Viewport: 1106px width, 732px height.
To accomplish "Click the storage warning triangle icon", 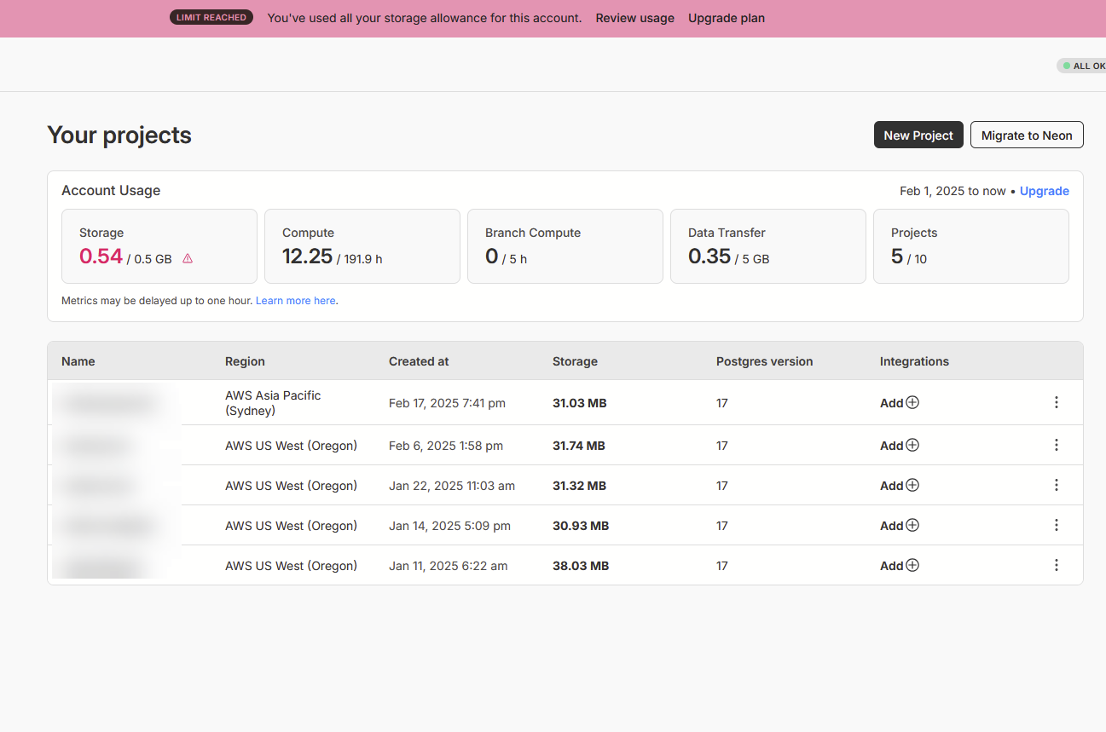I will click(x=188, y=258).
